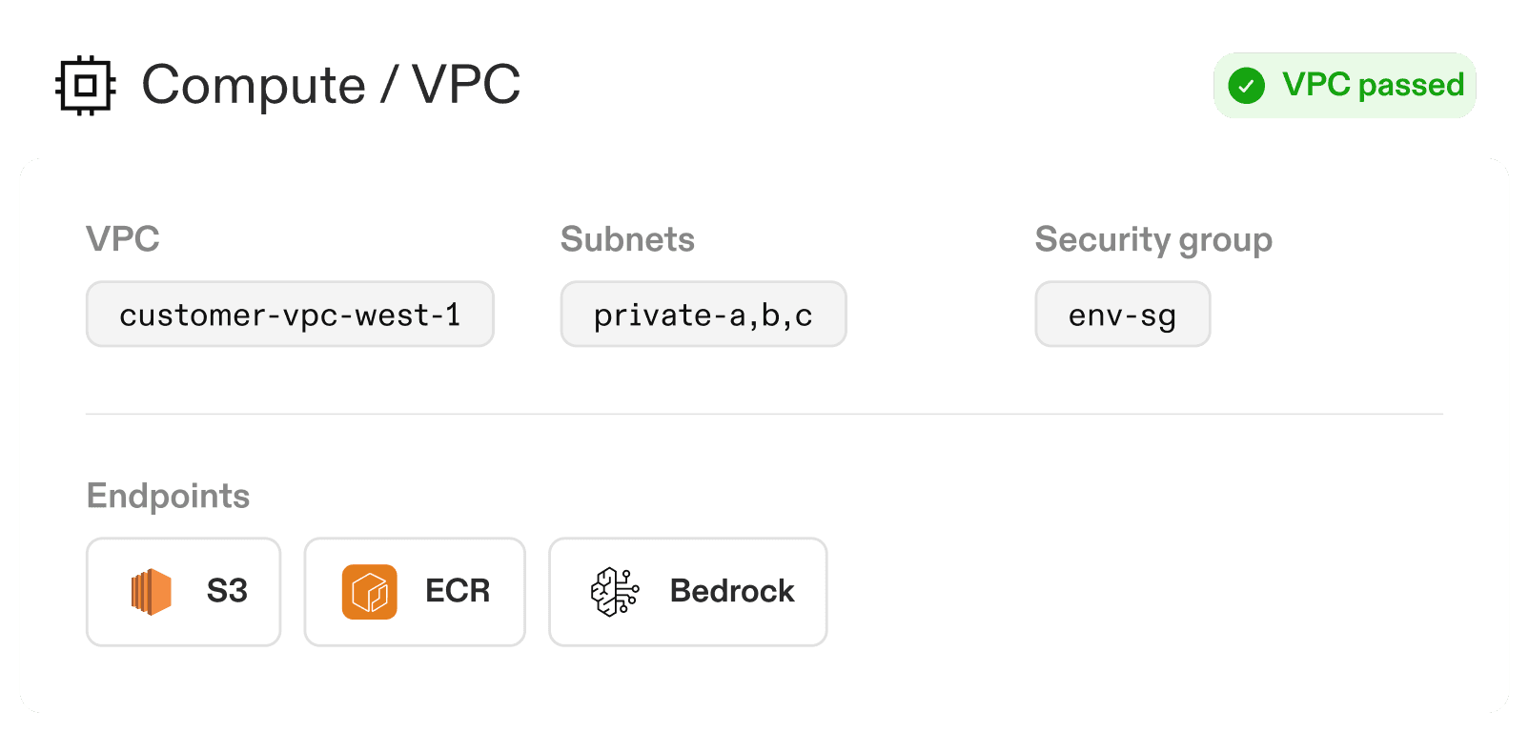Select the private-a,b,c subnets chip
The width and height of the screenshot is (1529, 733).
click(703, 315)
